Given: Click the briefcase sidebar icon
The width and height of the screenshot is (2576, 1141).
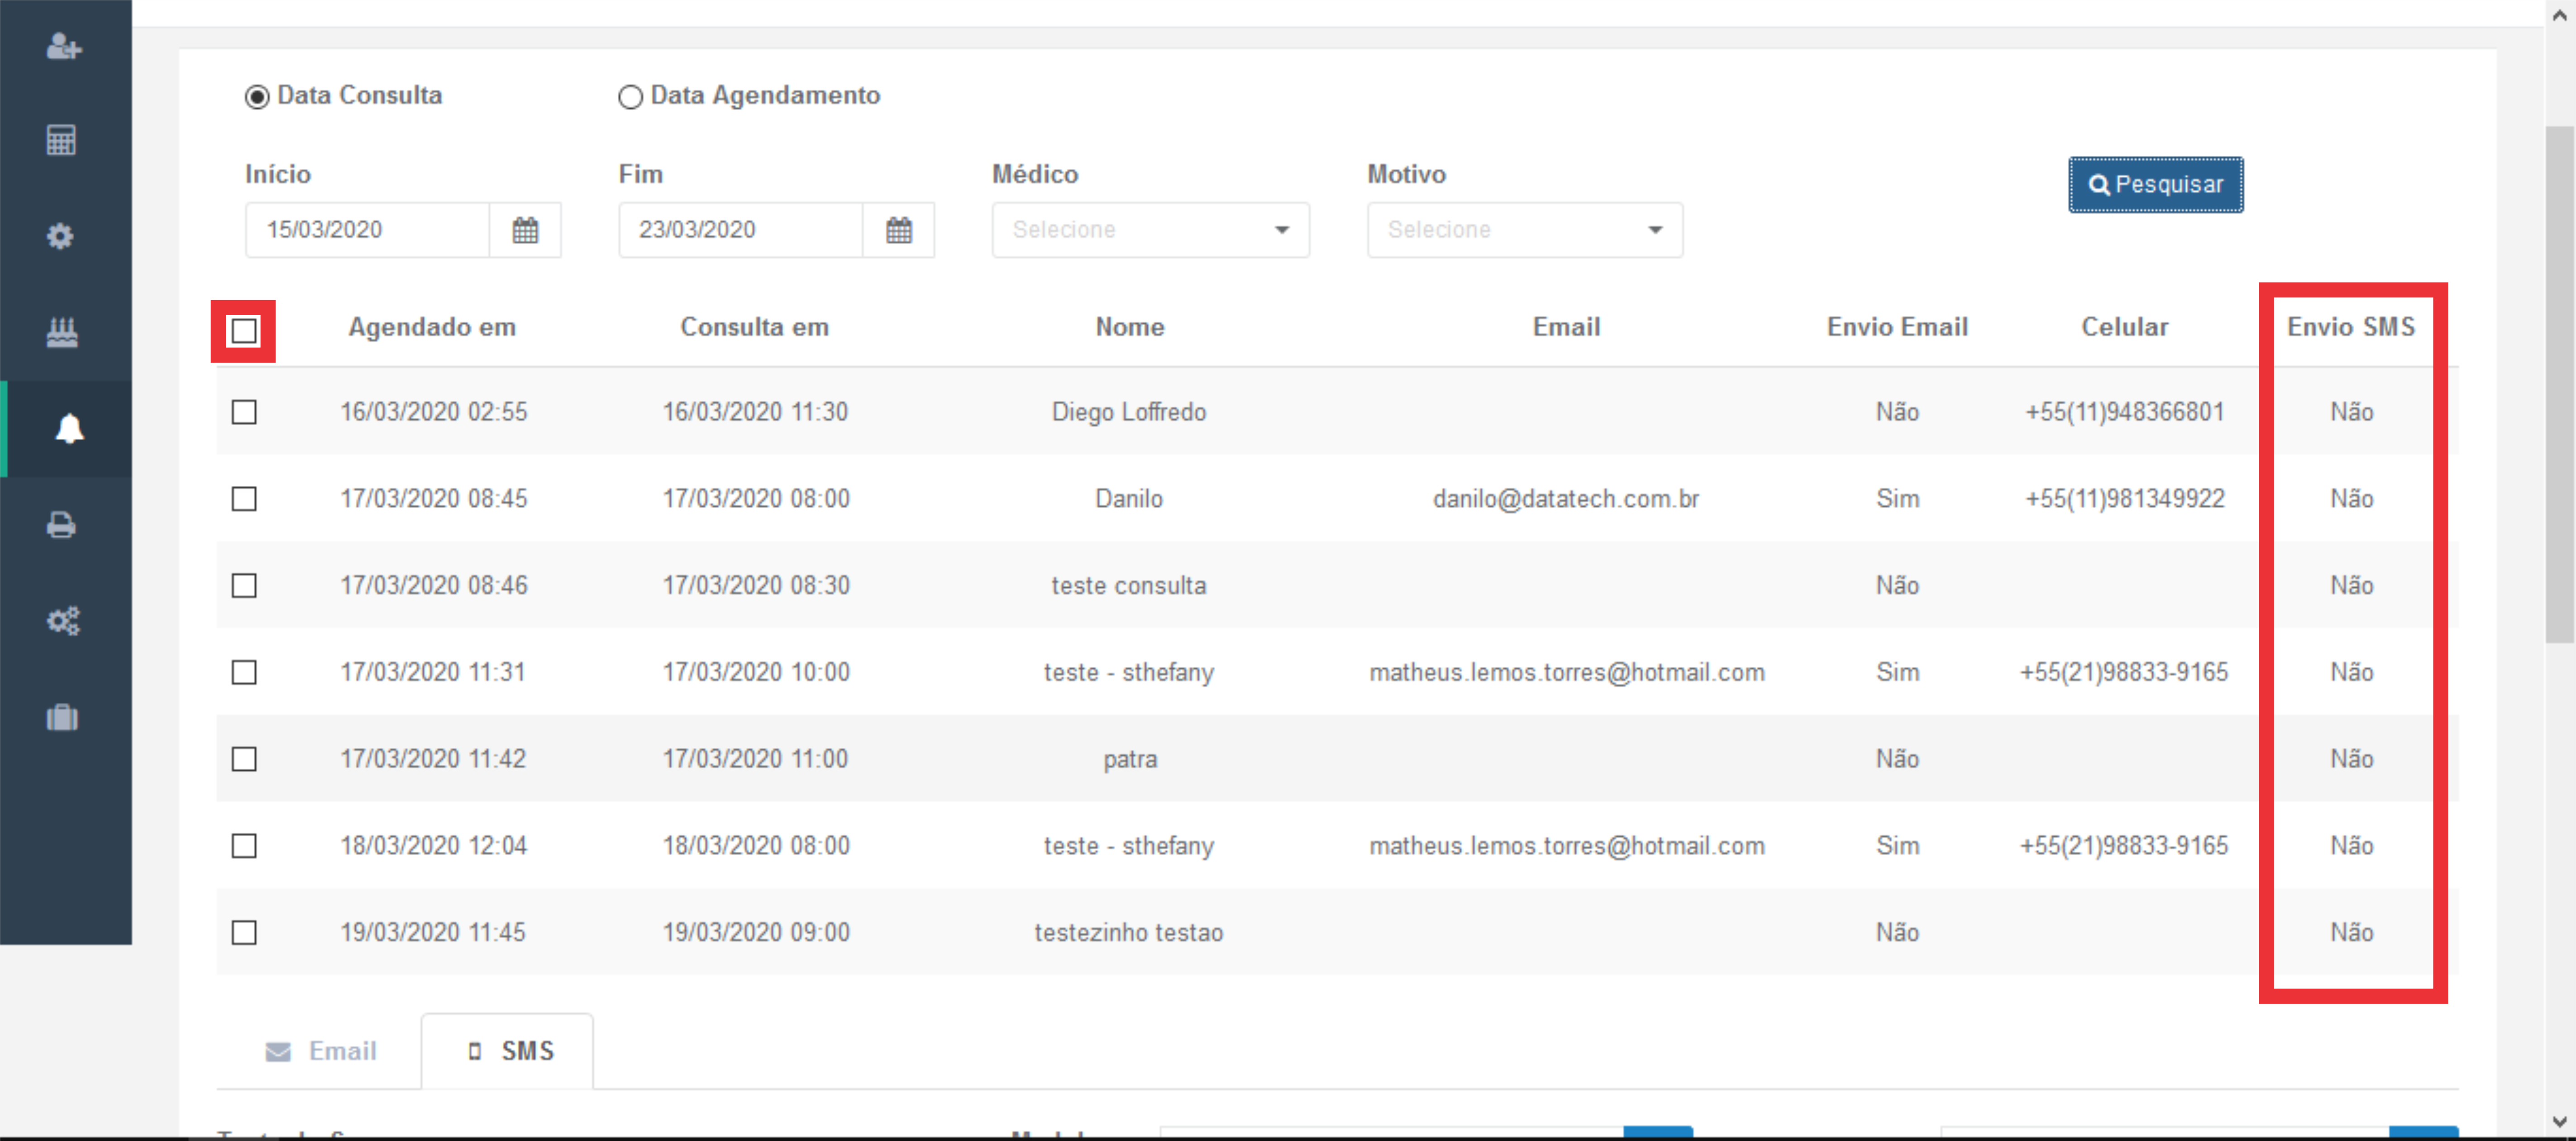Looking at the screenshot, I should click(x=62, y=717).
